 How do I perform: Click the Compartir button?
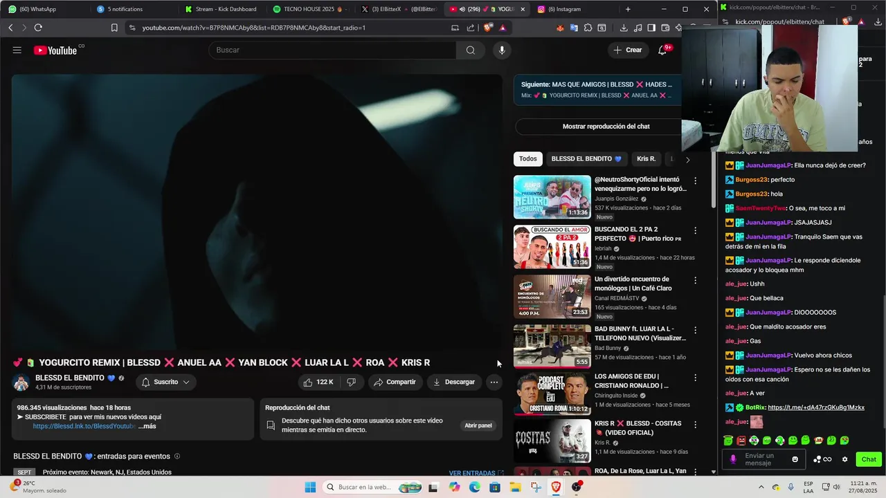click(395, 382)
